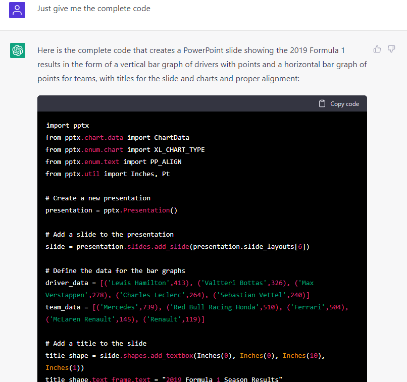The height and width of the screenshot is (382, 407).
Task: Click comment '# Create a new presentation'
Action: pyautogui.click(x=98, y=198)
